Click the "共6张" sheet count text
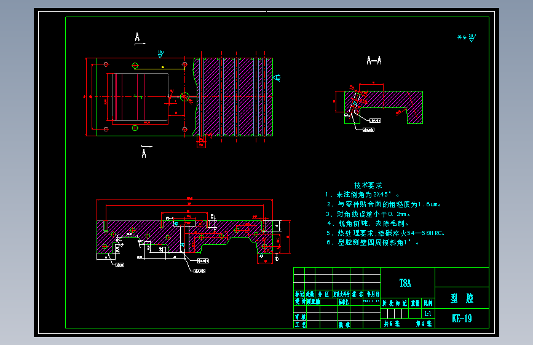The height and width of the screenshot is (345, 533). (x=392, y=324)
